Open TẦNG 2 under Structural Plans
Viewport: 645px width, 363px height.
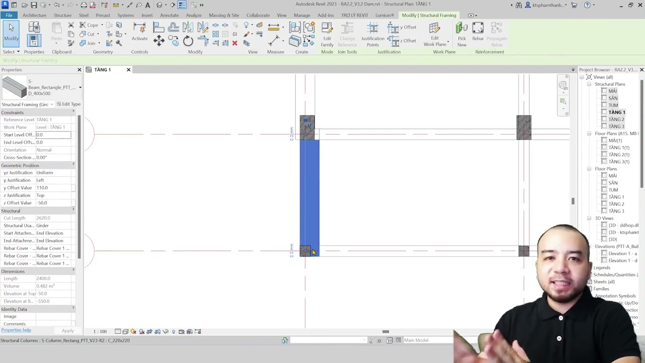click(x=616, y=119)
